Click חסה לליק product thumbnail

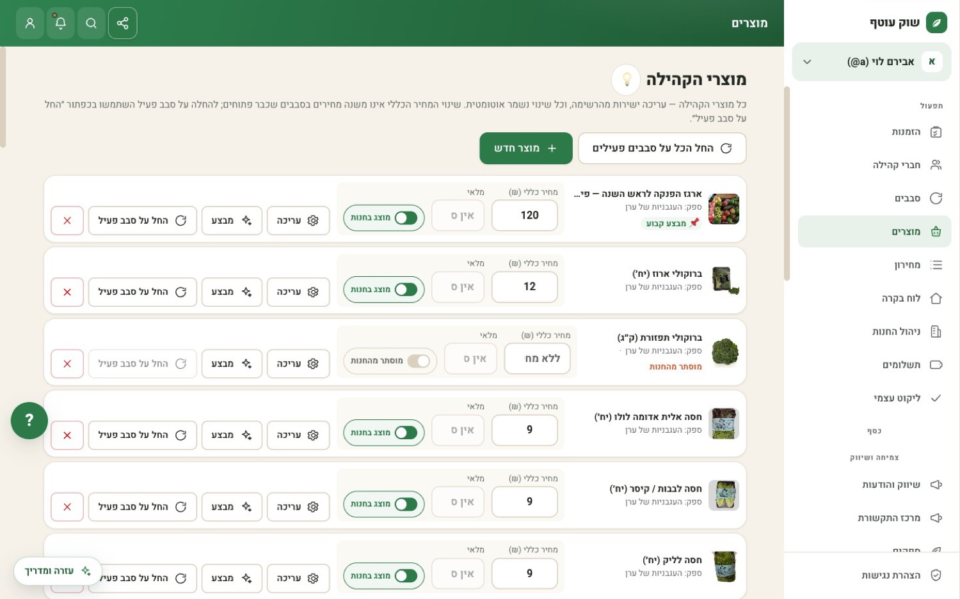tap(724, 567)
